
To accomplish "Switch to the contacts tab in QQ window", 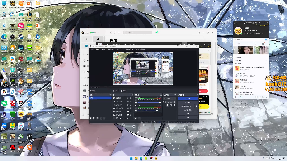I will (x=247, y=43).
